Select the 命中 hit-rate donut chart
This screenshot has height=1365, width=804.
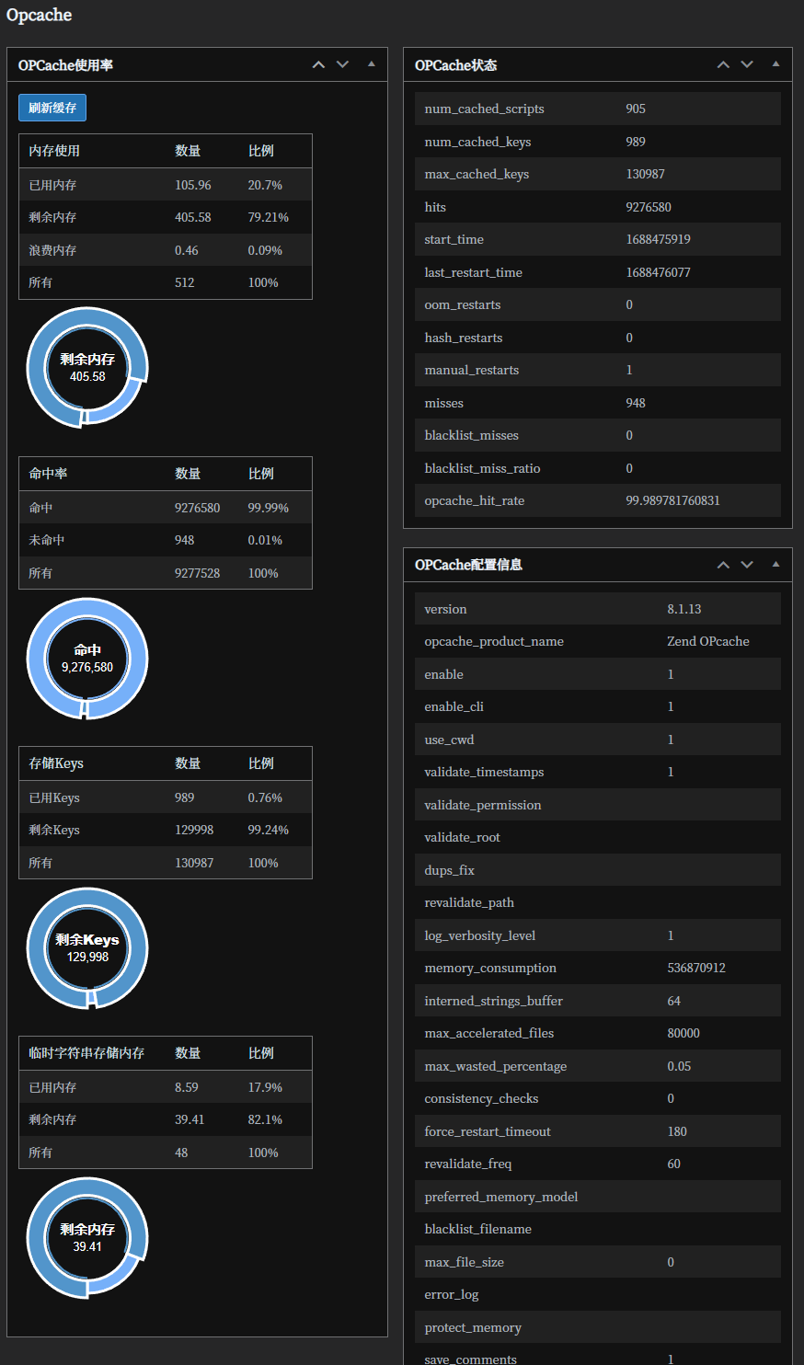click(86, 659)
